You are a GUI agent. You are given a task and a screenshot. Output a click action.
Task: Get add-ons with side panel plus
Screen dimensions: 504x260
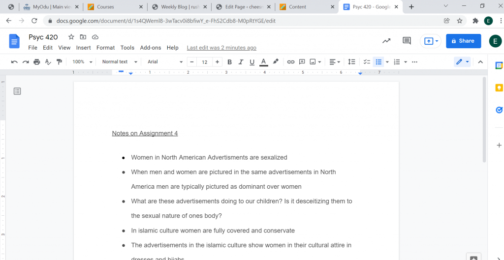(499, 145)
